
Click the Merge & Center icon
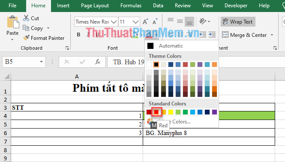click(225, 35)
